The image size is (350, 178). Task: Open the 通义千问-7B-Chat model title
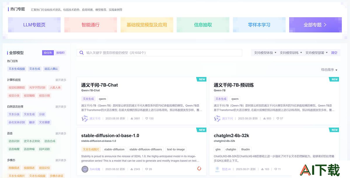[99, 85]
